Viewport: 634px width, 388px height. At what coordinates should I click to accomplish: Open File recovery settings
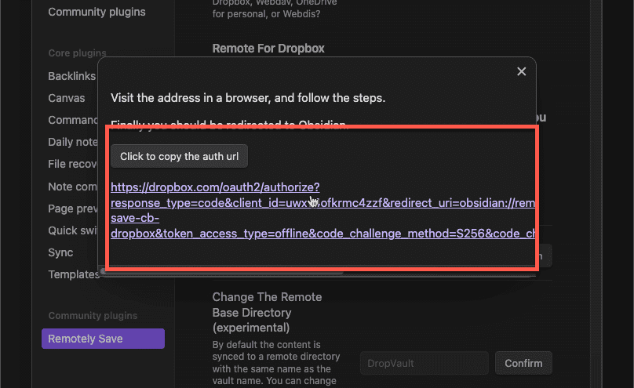pos(71,164)
